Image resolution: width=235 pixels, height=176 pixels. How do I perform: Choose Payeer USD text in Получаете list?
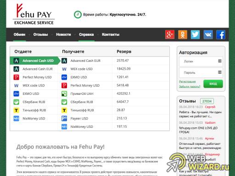click(x=79, y=118)
